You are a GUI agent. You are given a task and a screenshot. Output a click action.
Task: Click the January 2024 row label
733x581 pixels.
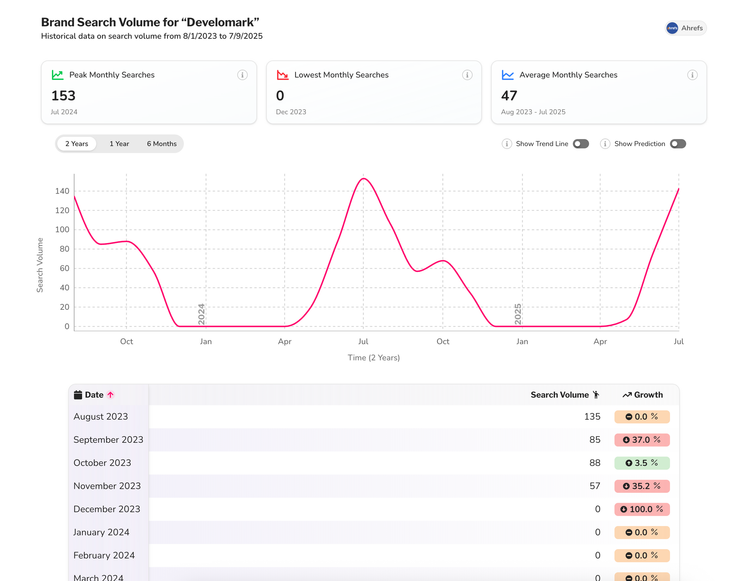pos(102,532)
